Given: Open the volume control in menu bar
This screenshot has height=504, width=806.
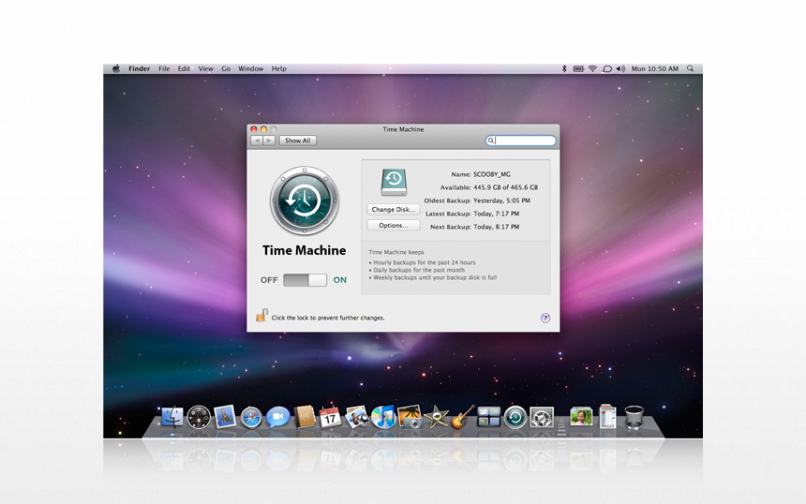Looking at the screenshot, I should pos(620,68).
